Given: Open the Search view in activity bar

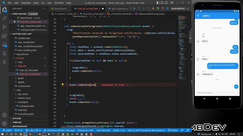Looking at the screenshot, I should [4, 19].
